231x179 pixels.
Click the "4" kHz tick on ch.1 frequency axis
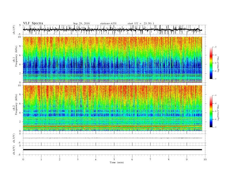pos(20,64)
